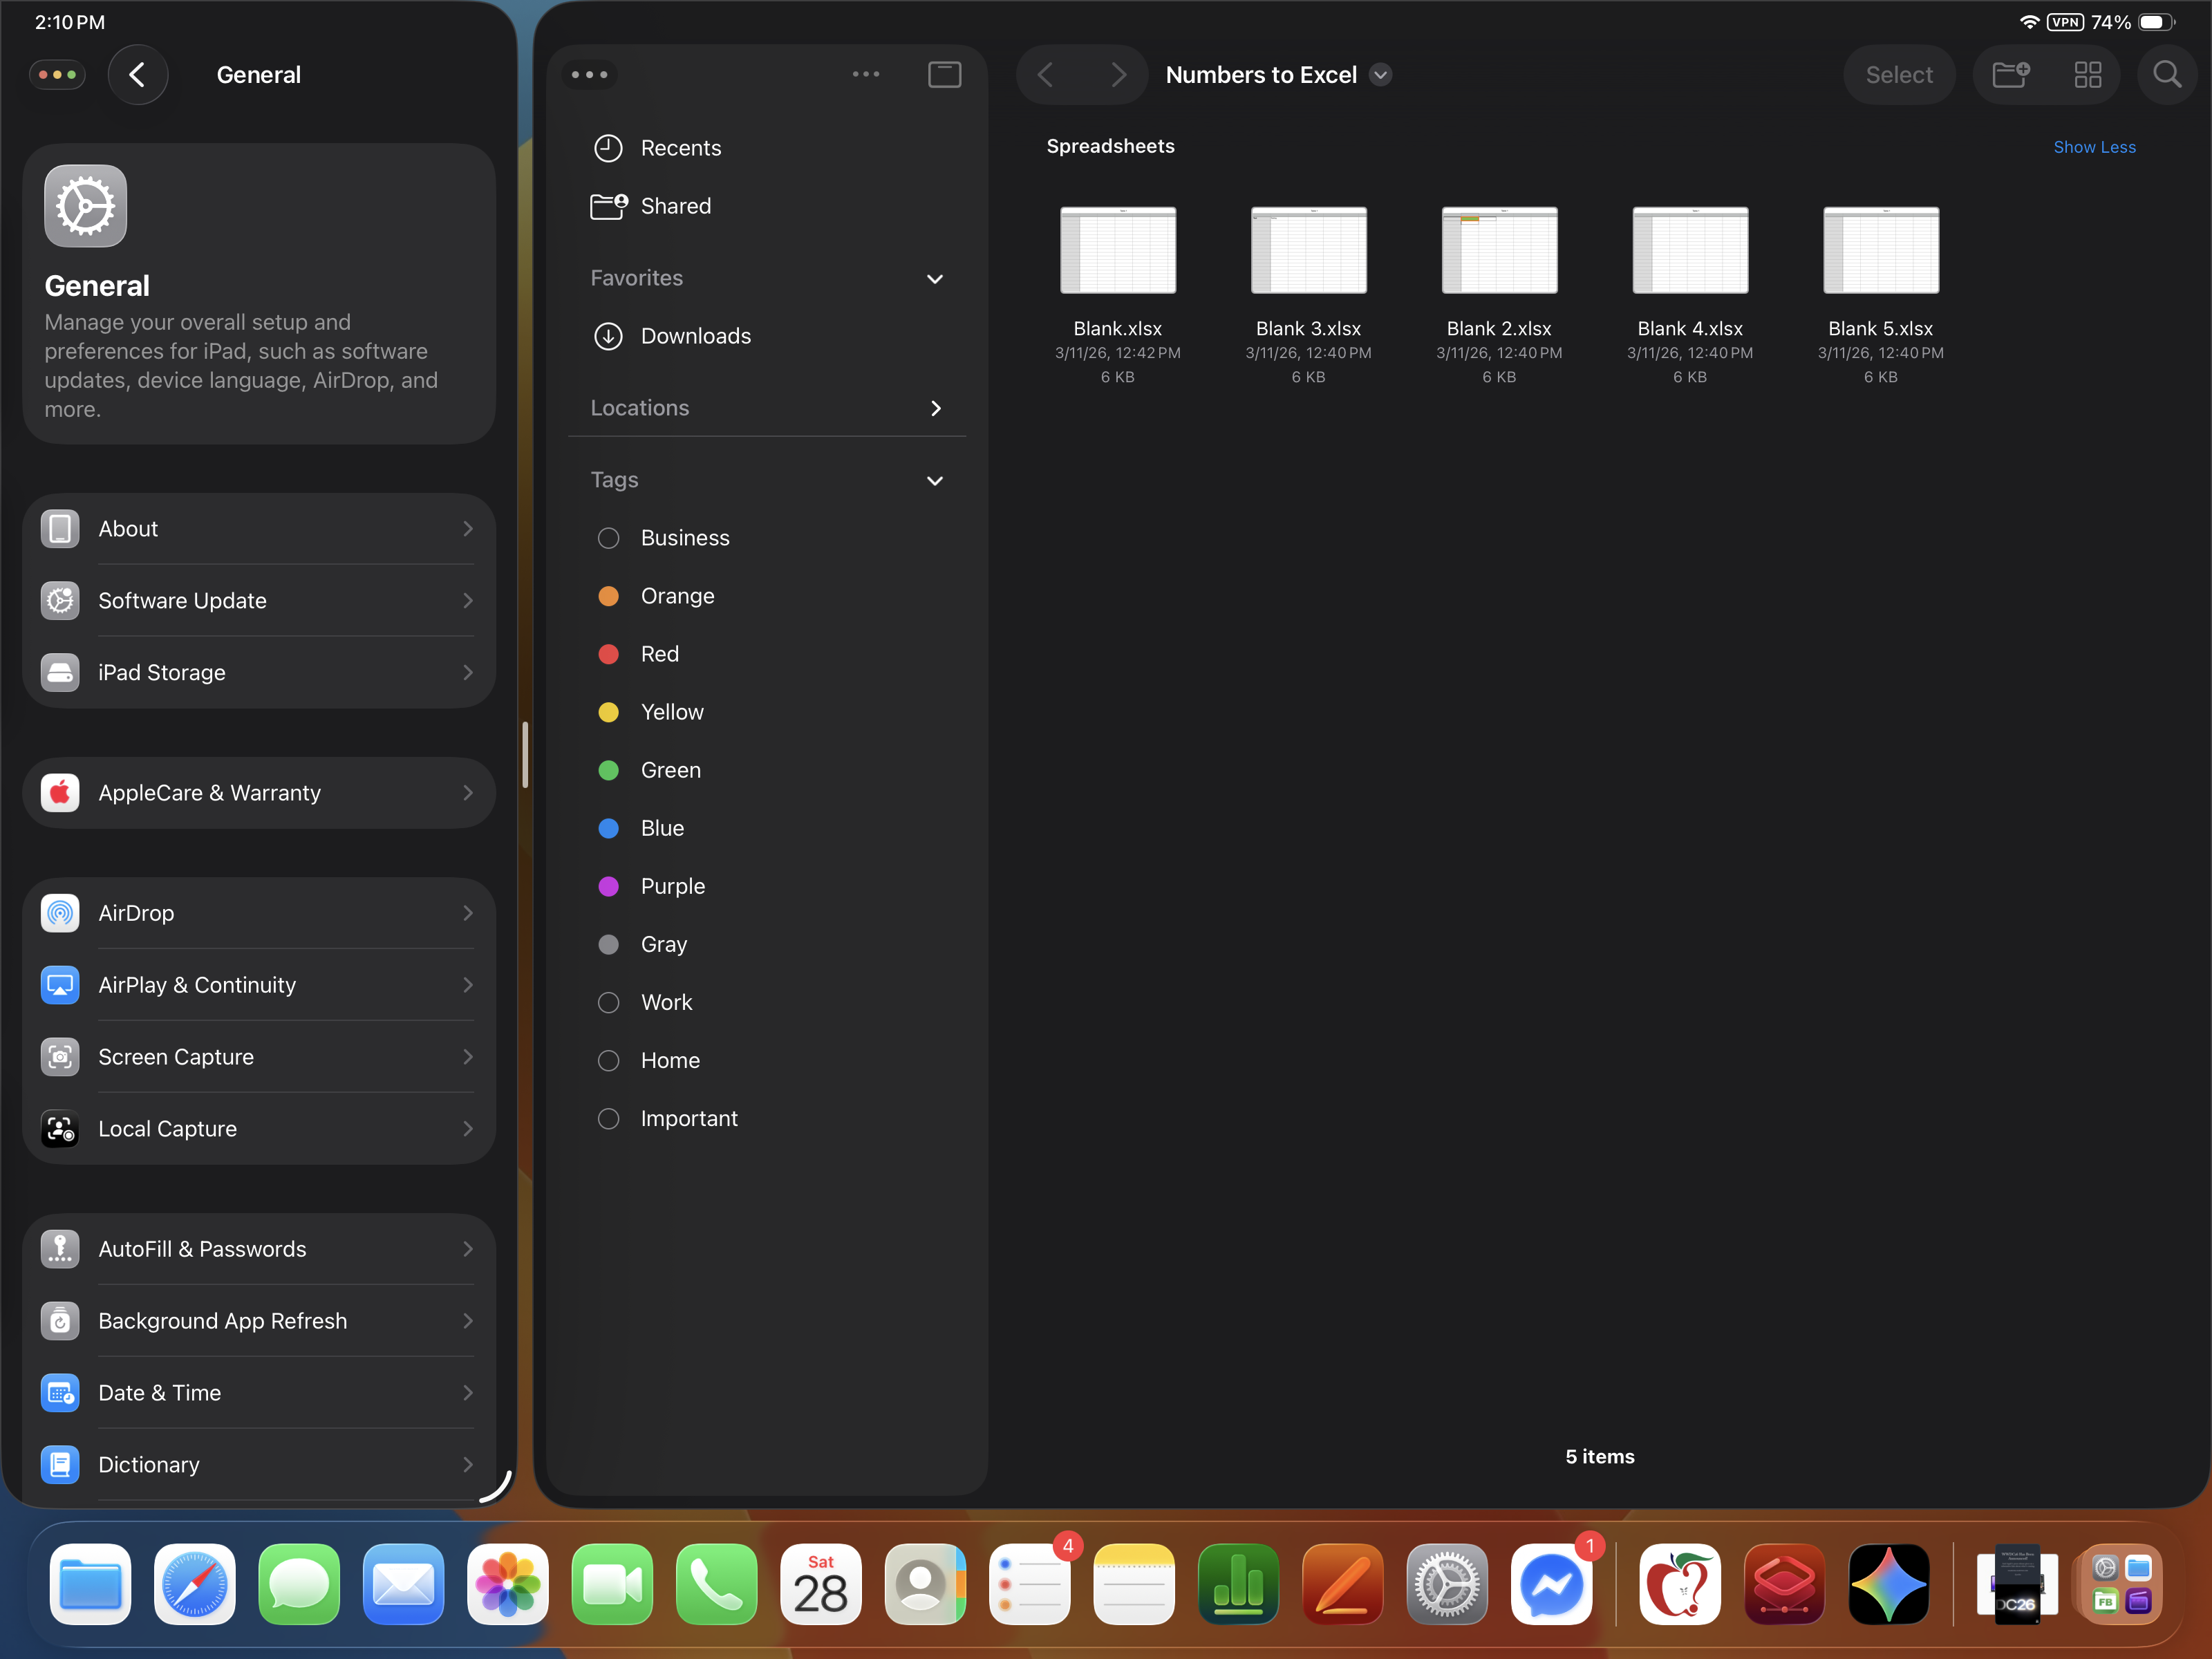Collapse the Favorites section
2212x1659 pixels.
(935, 279)
